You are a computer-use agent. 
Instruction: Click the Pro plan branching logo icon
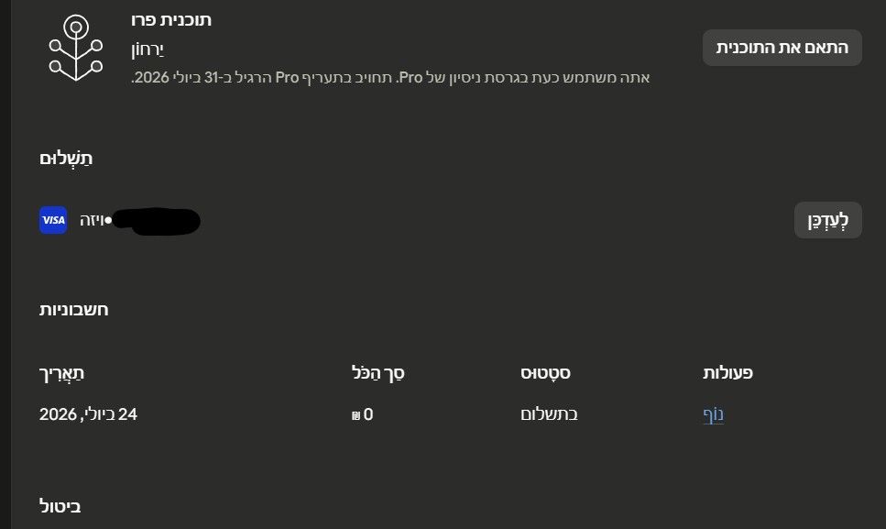[76, 48]
